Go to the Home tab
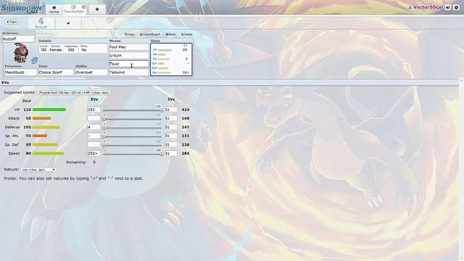 coord(54,9)
